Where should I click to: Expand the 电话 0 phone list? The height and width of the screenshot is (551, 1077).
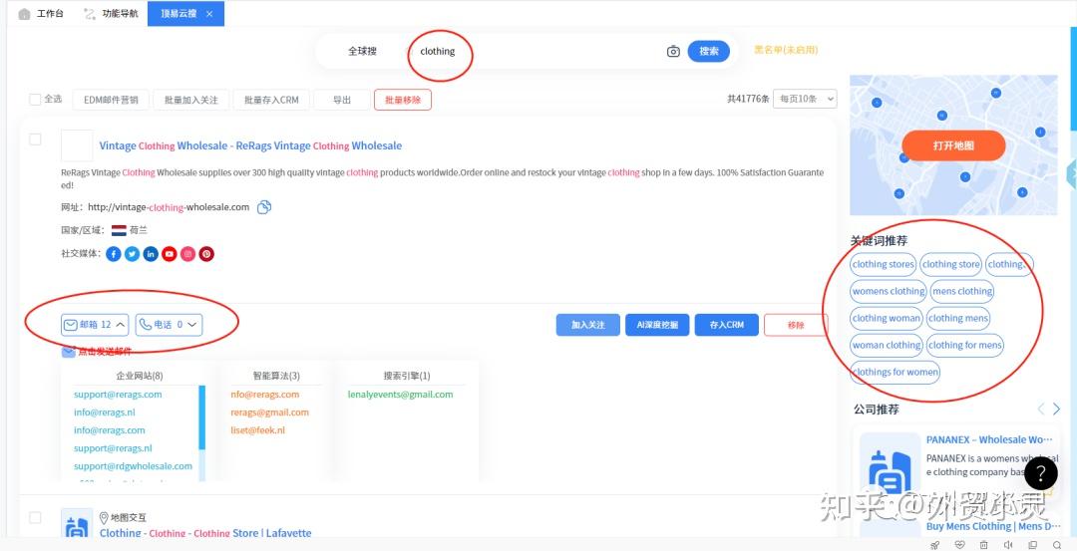pyautogui.click(x=169, y=325)
